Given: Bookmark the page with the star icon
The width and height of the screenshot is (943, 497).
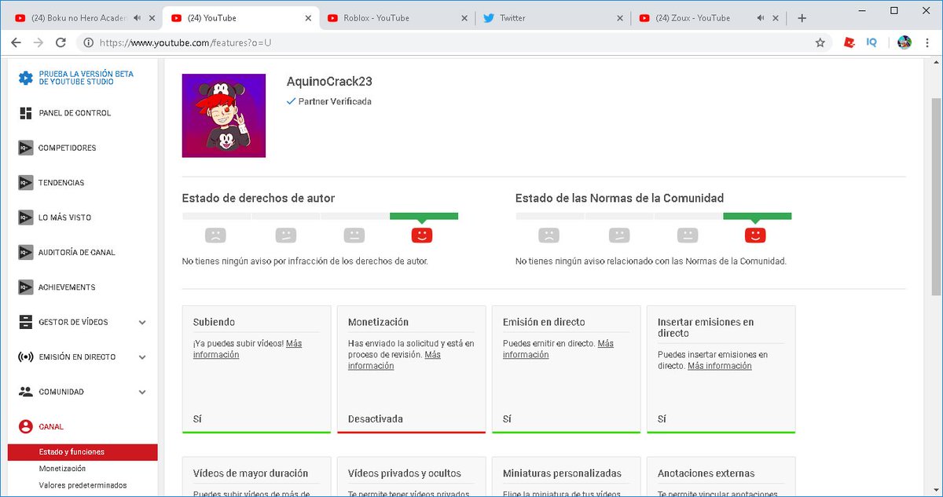Looking at the screenshot, I should pyautogui.click(x=820, y=42).
